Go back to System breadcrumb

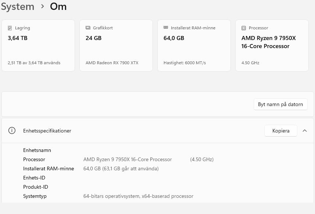[x=17, y=7]
